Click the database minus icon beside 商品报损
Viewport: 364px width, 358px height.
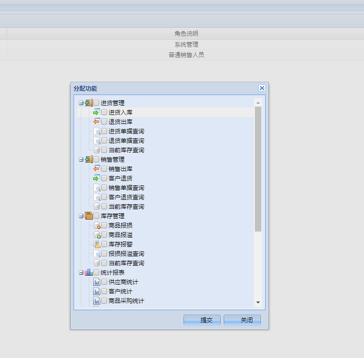click(x=97, y=226)
